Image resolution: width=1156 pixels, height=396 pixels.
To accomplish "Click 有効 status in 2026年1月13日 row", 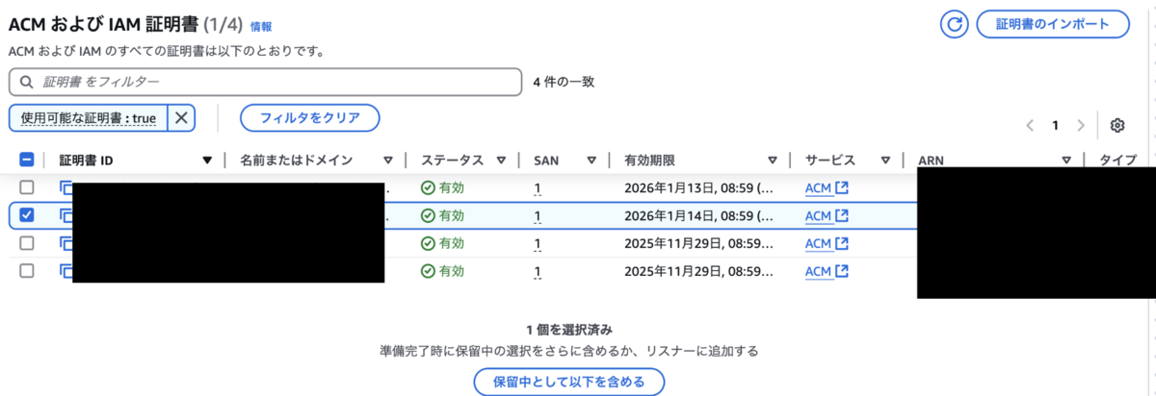I will click(442, 188).
